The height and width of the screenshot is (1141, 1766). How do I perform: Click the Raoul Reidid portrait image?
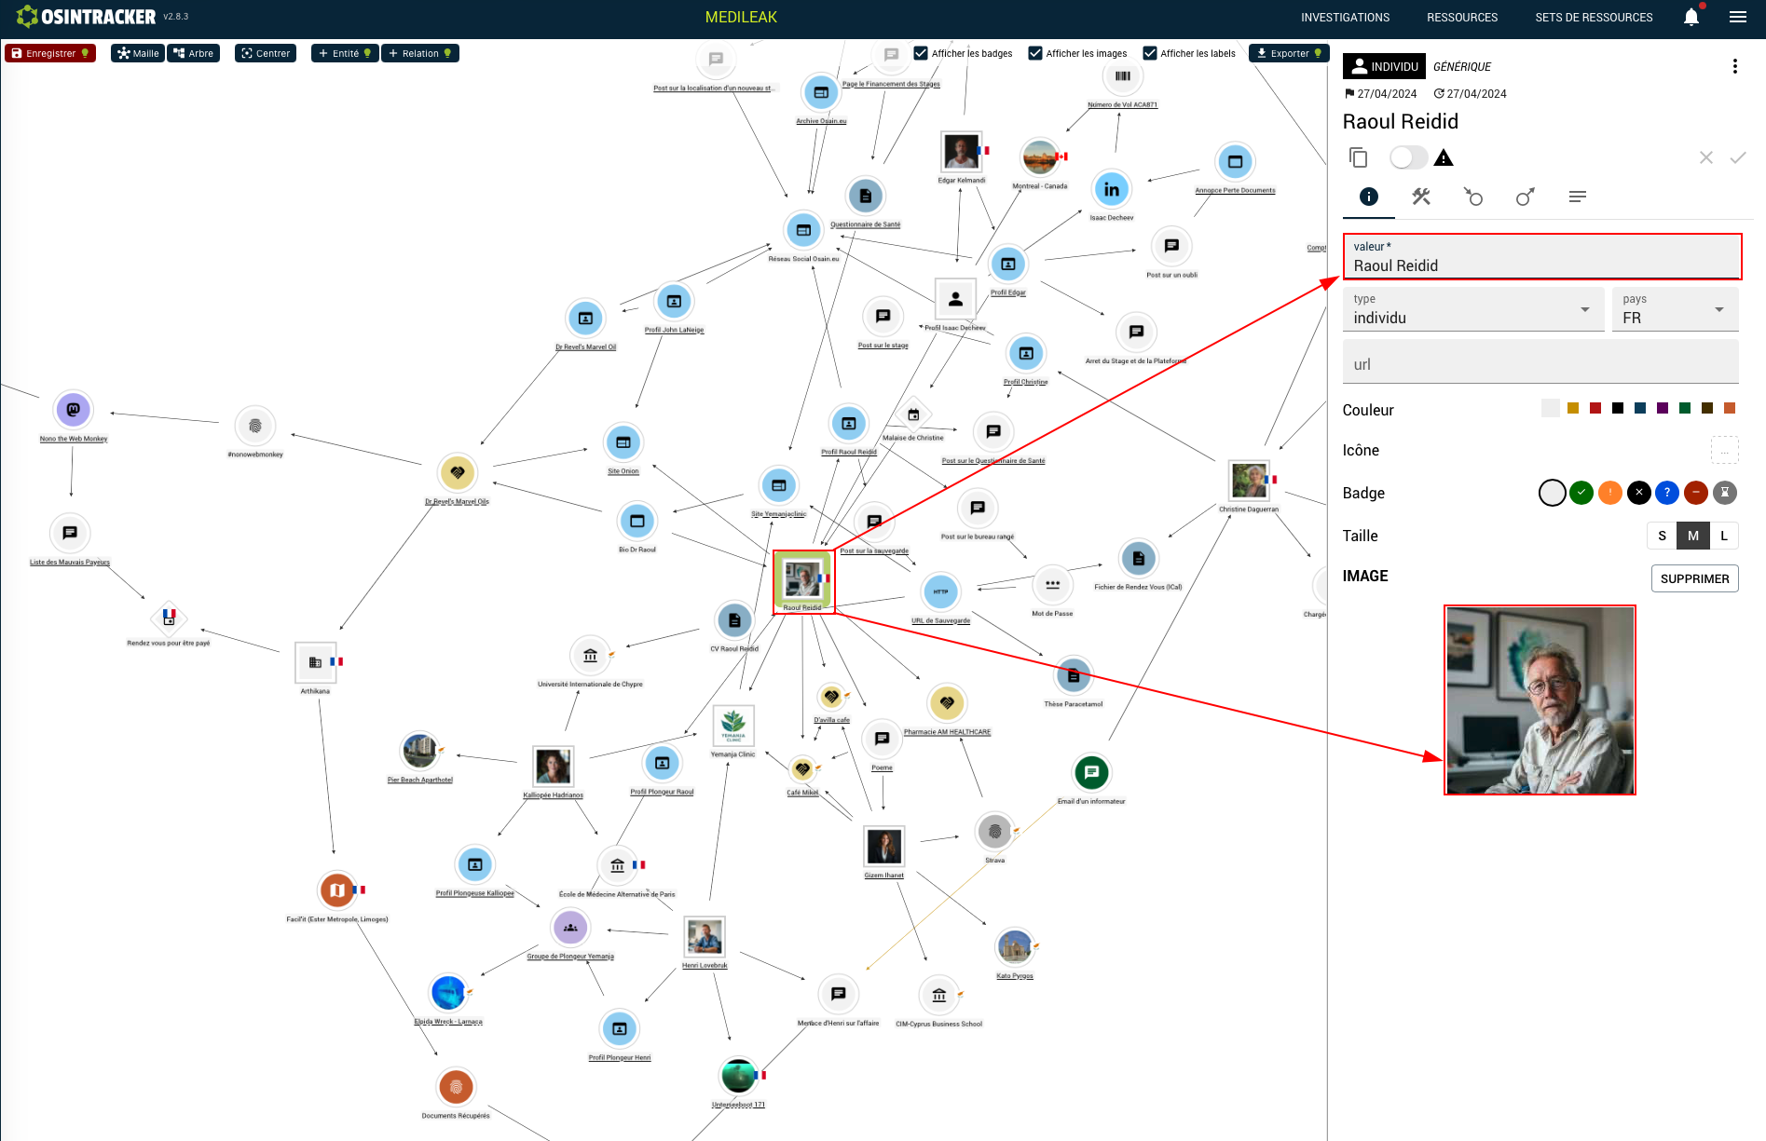click(x=1540, y=700)
